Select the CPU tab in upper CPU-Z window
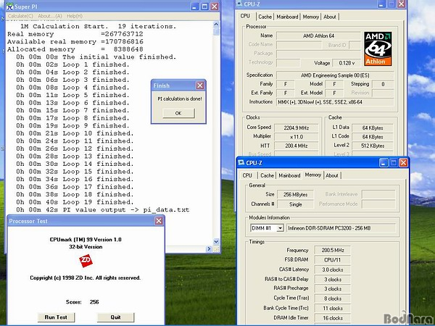This screenshot has width=435, height=326. (245, 16)
